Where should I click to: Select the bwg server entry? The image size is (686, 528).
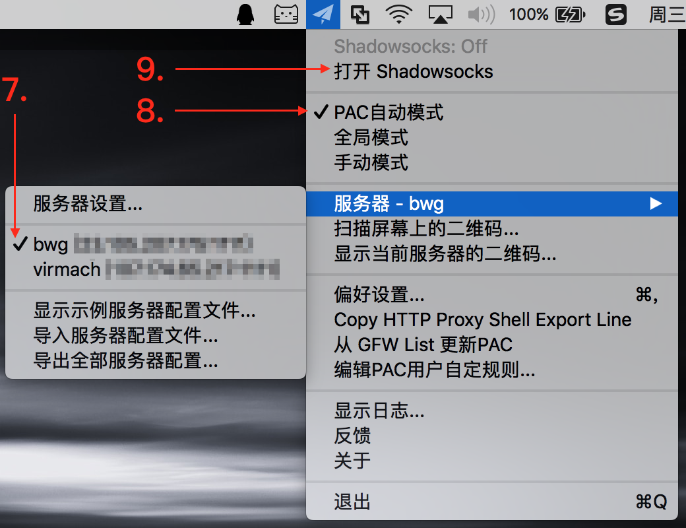coord(155,244)
